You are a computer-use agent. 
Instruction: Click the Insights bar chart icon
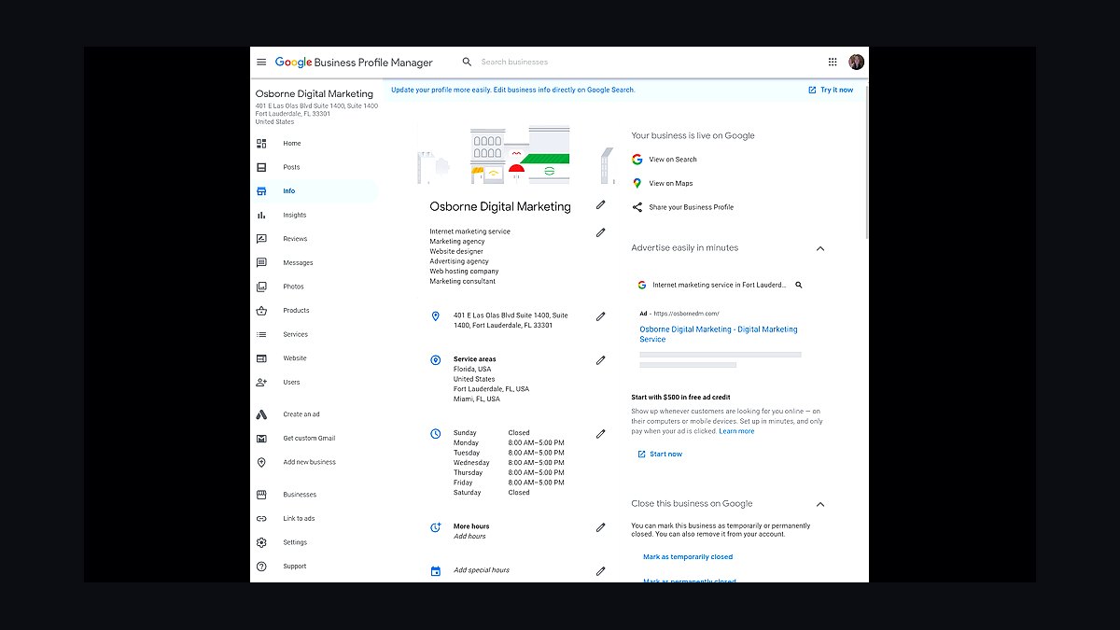[261, 216]
